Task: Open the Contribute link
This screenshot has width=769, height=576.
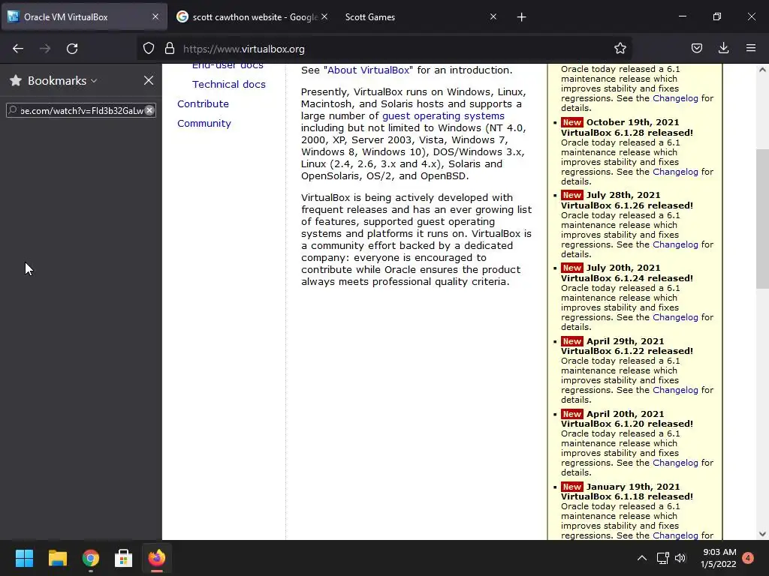Action: click(203, 103)
